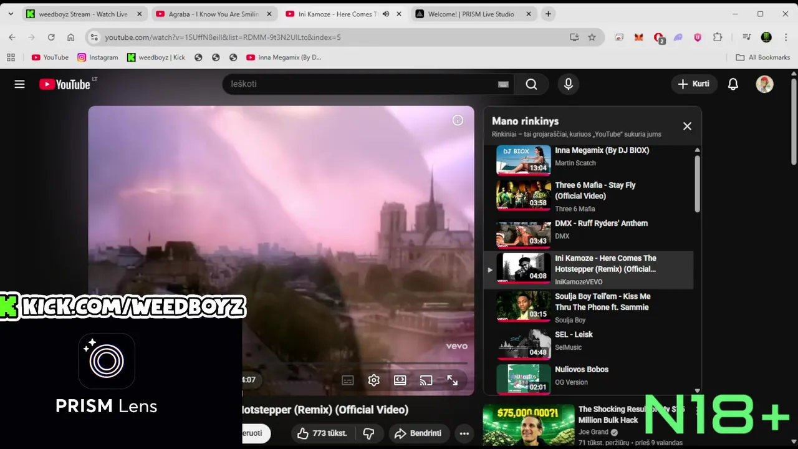The image size is (798, 449).
Task: Play SEL - Leisk from playlist
Action: [x=589, y=344]
